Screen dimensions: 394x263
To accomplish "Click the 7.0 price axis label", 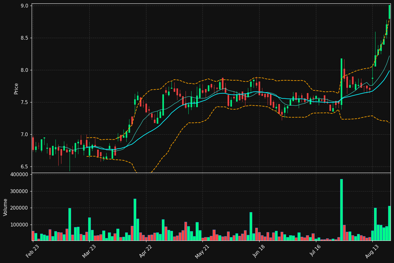I will [25, 135].
